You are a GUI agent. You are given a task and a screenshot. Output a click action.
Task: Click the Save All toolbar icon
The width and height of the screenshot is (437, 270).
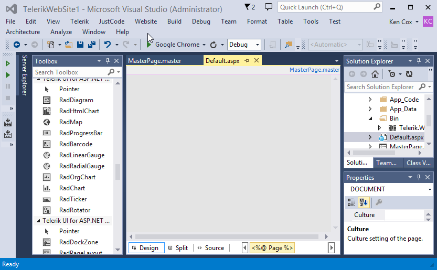click(x=92, y=45)
